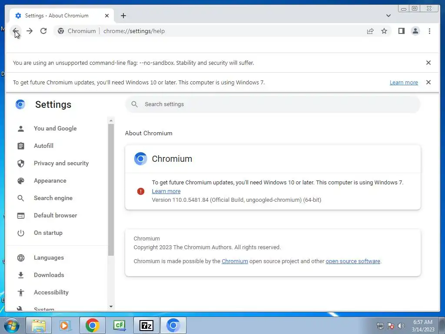
Task: Click Learn more in About Chromium card
Action: (166, 191)
